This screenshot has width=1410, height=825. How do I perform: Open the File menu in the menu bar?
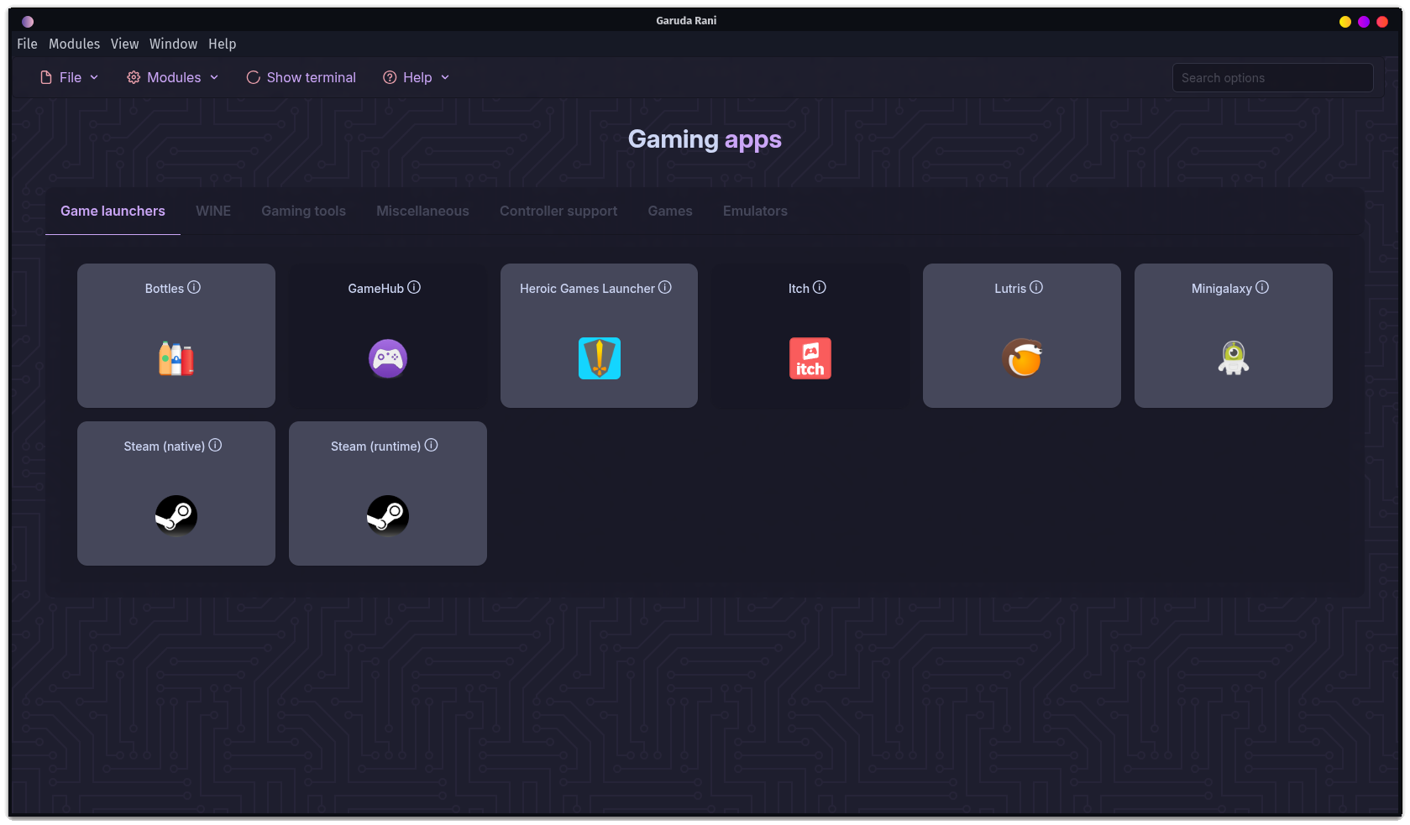pos(27,44)
